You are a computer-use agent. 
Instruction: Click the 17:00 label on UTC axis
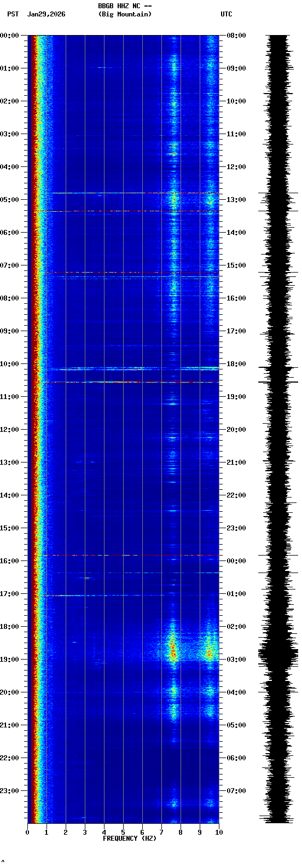coord(236,331)
